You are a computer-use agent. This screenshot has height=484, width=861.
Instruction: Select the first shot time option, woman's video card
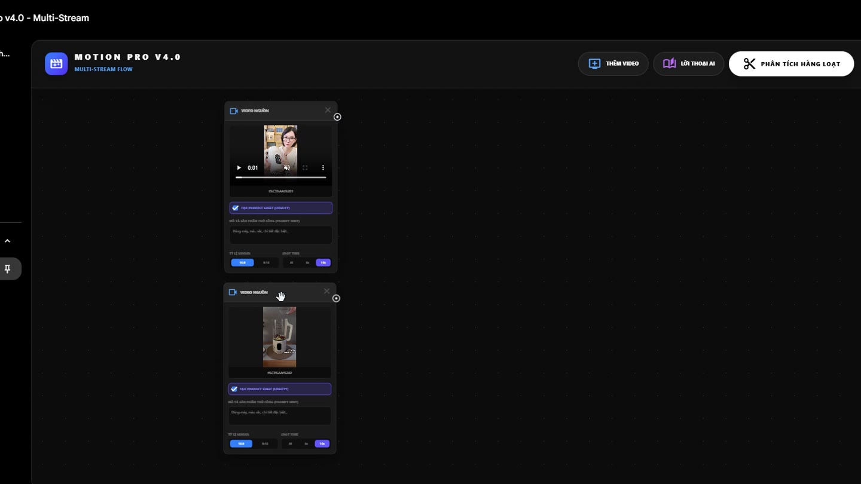[x=292, y=262]
